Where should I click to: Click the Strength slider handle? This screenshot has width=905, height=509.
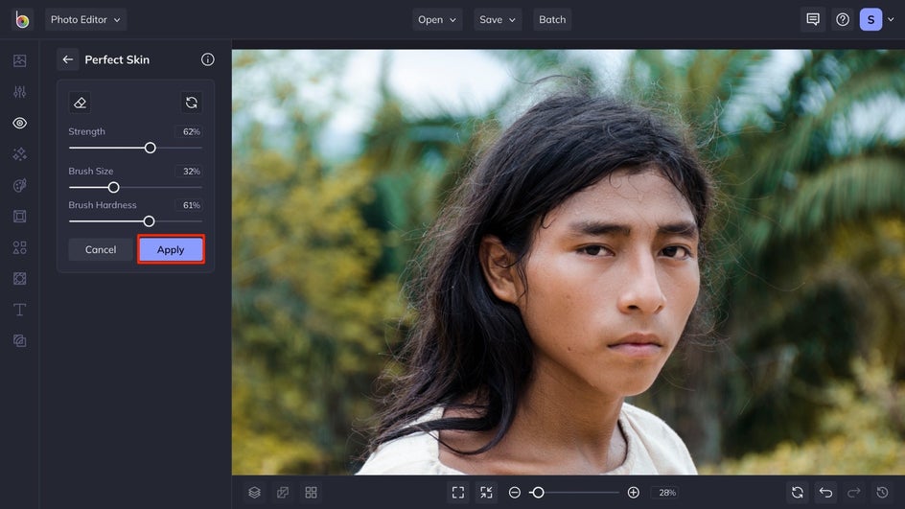click(x=151, y=148)
